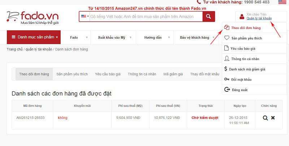Click the user avatar icon

tap(242, 16)
